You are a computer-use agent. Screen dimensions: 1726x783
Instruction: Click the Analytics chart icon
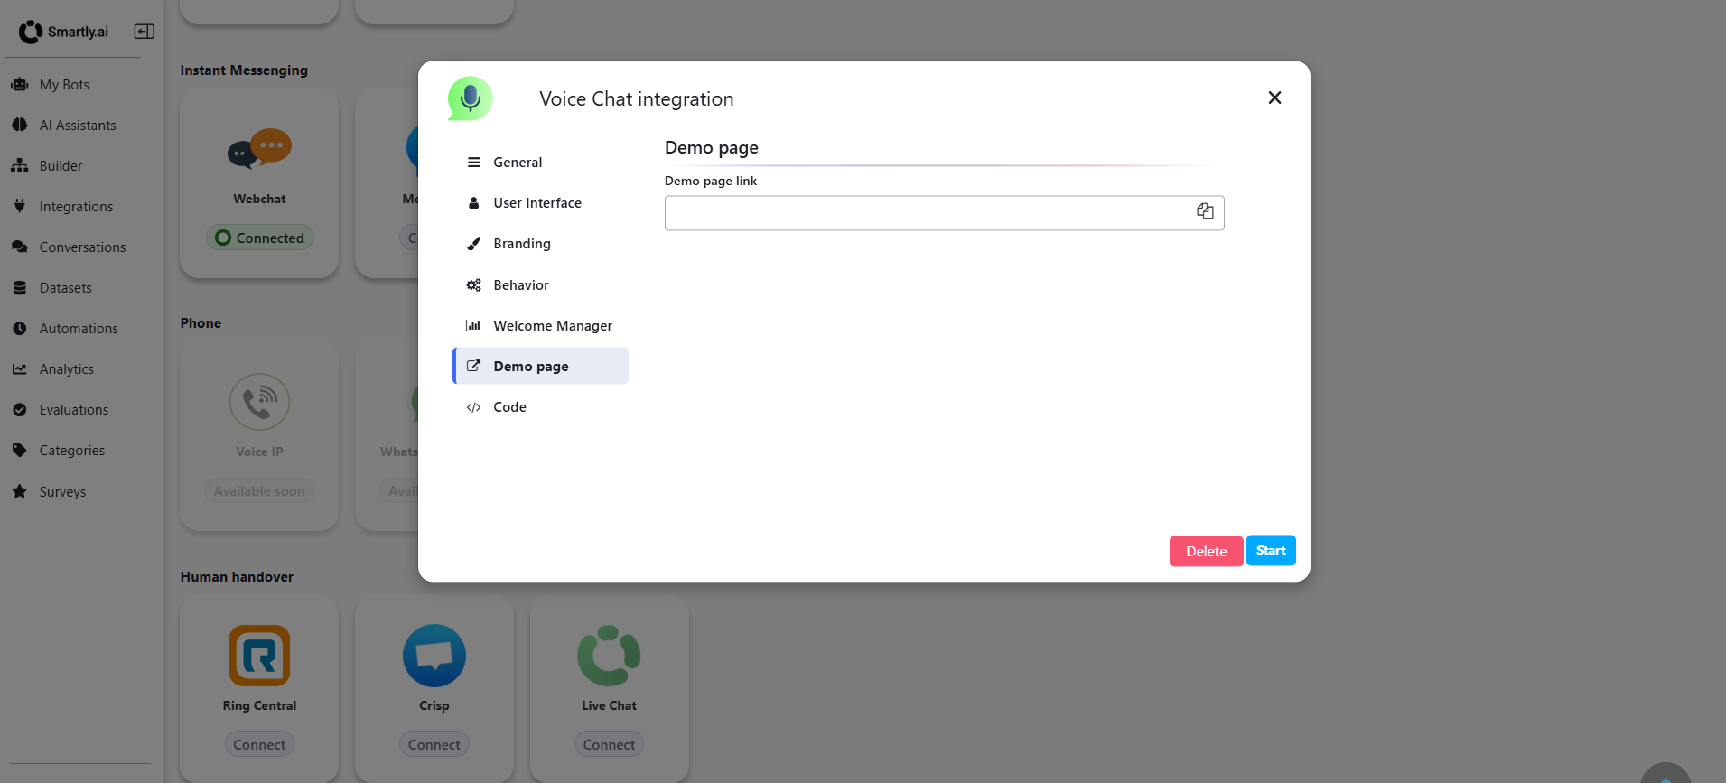[20, 368]
